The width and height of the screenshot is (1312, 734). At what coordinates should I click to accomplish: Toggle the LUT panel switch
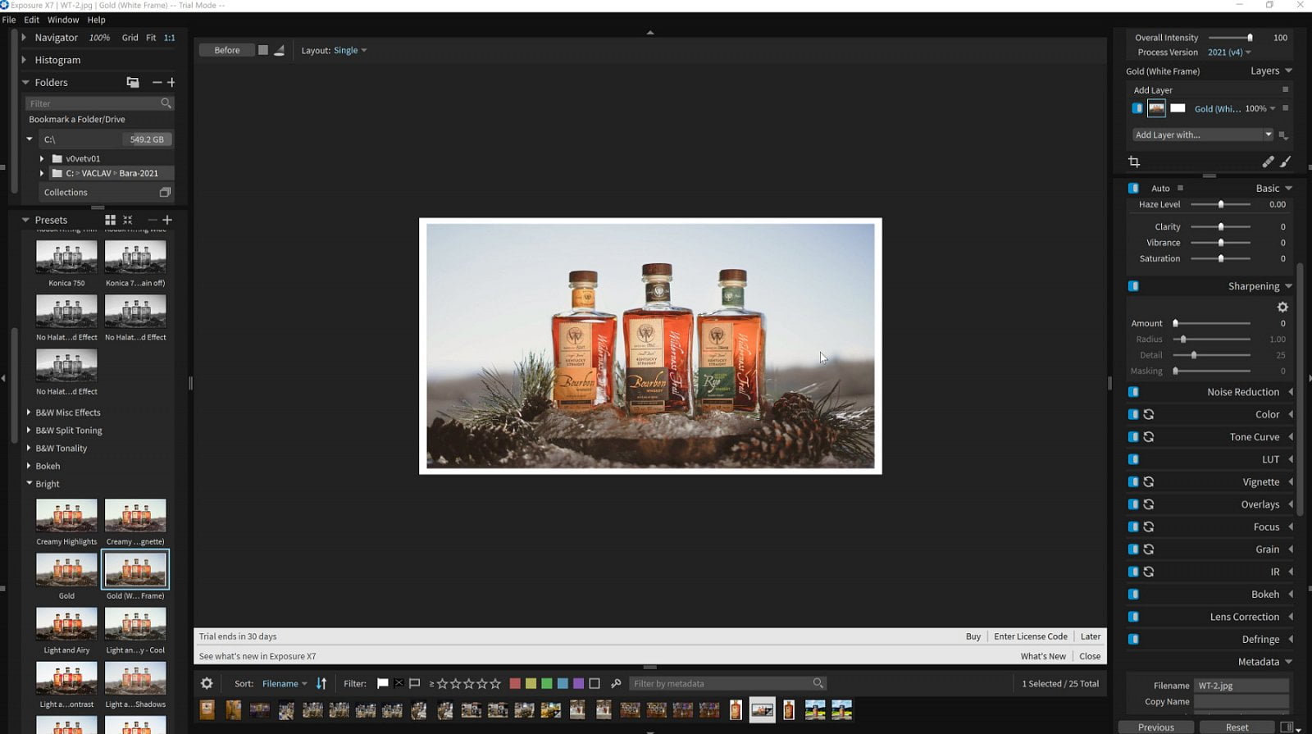[1133, 459]
